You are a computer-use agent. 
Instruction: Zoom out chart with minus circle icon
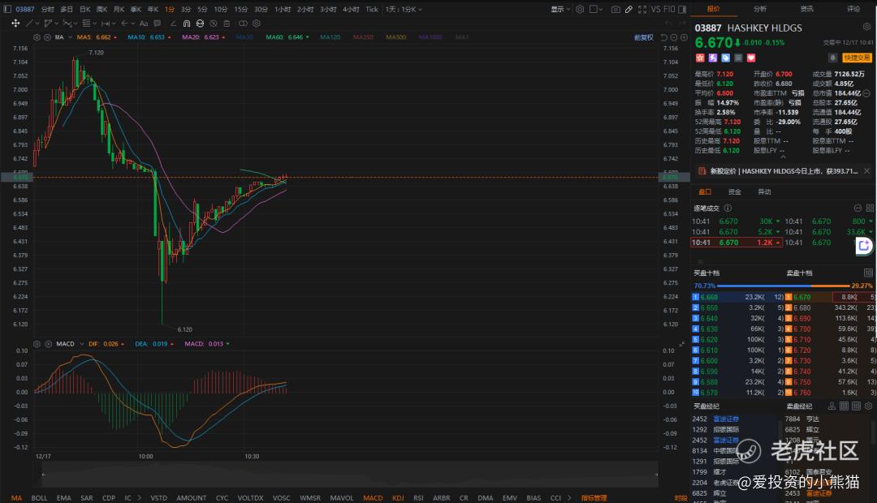[x=674, y=37]
